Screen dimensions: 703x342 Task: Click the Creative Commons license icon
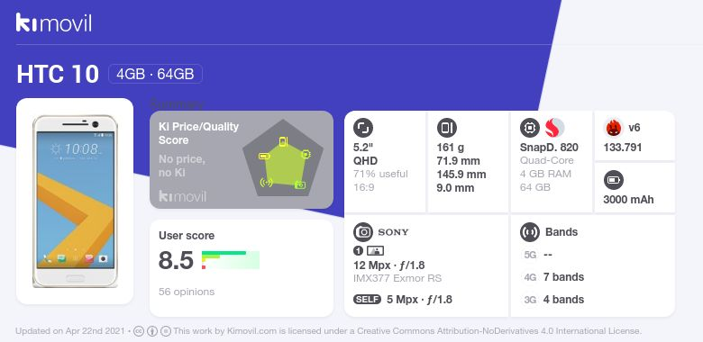[139, 331]
